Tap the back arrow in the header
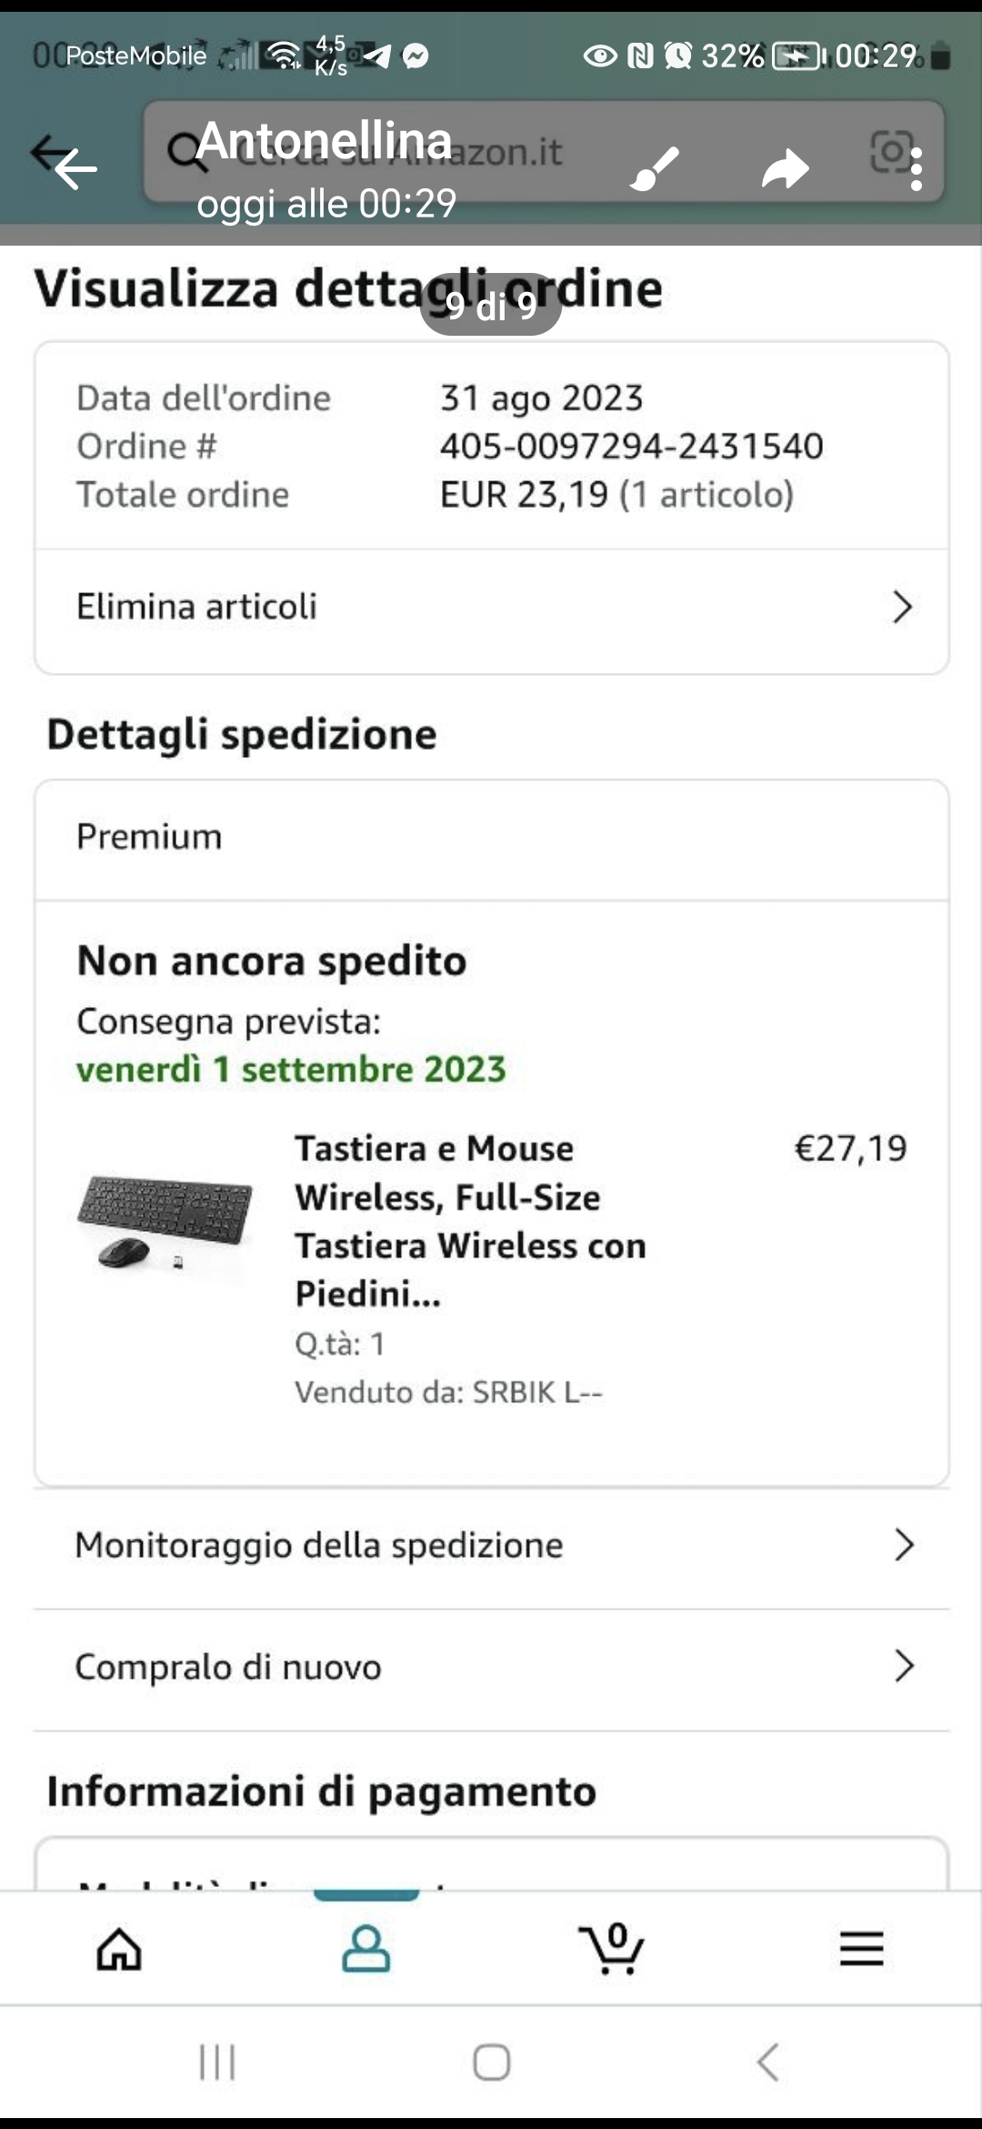This screenshot has height=2129, width=982. pyautogui.click(x=75, y=168)
